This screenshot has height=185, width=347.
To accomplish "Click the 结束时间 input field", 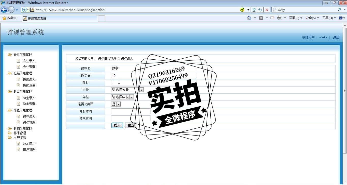I will [131, 118].
